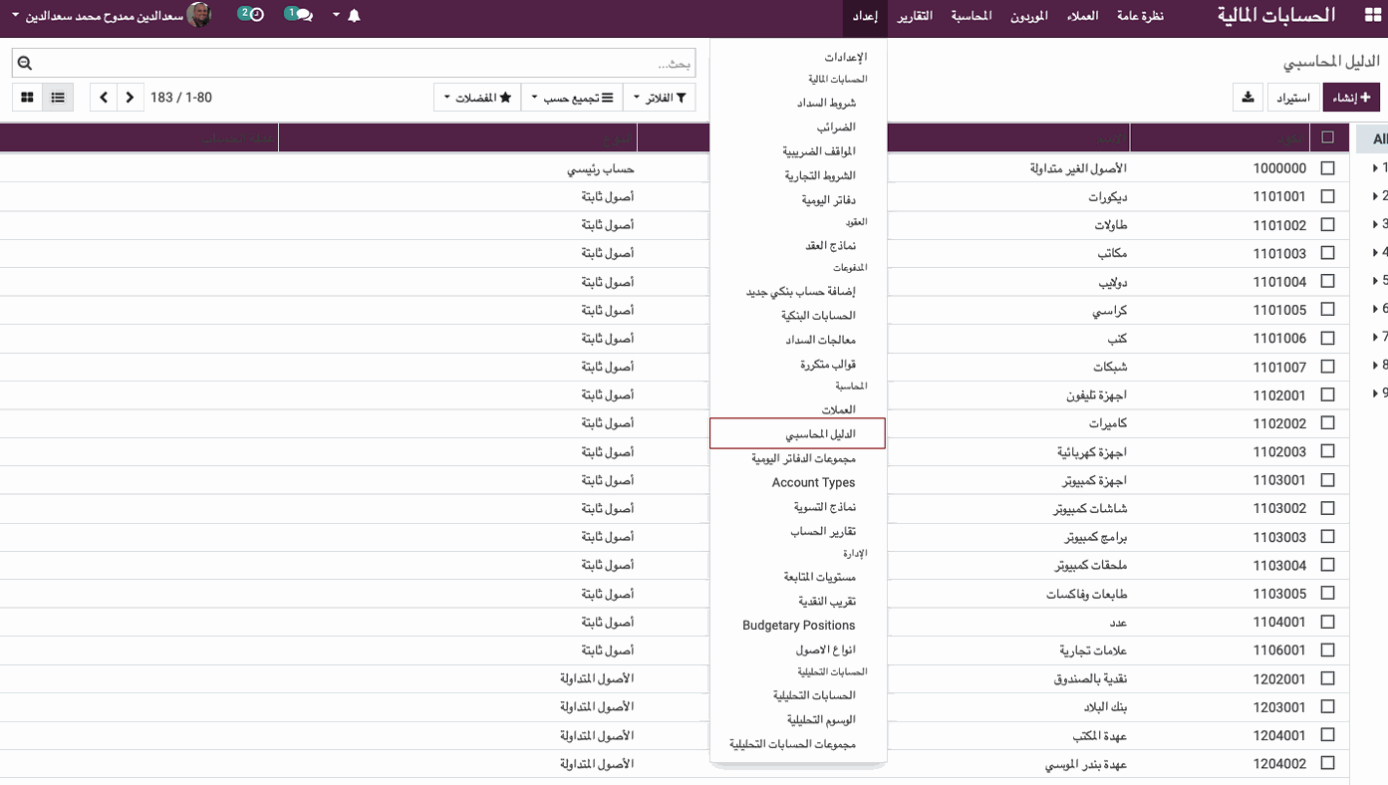Viewport: 1388px width, 785px height.
Task: Click the search magnifier icon
Action: [x=25, y=64]
